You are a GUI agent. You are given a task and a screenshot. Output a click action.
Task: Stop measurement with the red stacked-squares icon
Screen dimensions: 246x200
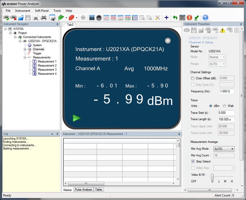pyautogui.click(x=71, y=18)
